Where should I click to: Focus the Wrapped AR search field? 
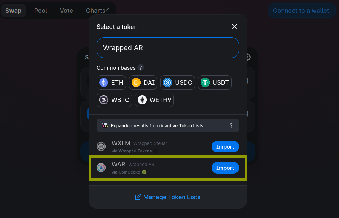(168, 48)
